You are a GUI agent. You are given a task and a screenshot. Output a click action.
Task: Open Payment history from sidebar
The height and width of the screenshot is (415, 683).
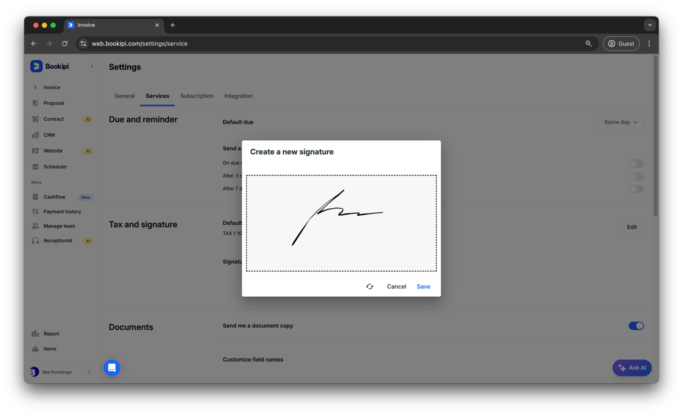pyautogui.click(x=62, y=212)
